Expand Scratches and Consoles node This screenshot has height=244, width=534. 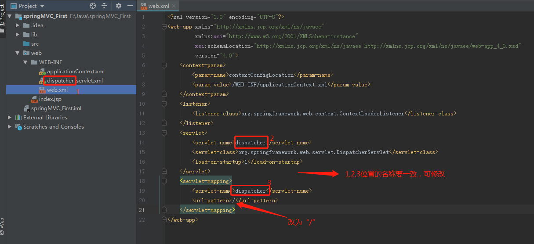point(10,127)
